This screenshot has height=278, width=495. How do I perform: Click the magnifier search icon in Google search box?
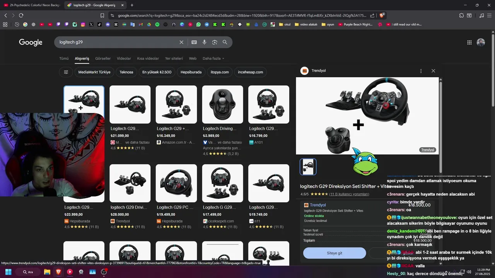tap(225, 42)
